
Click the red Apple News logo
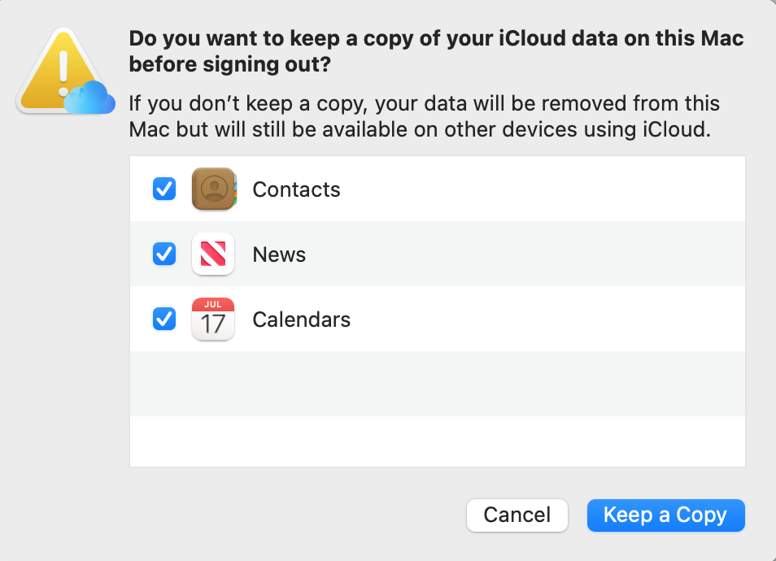(212, 254)
